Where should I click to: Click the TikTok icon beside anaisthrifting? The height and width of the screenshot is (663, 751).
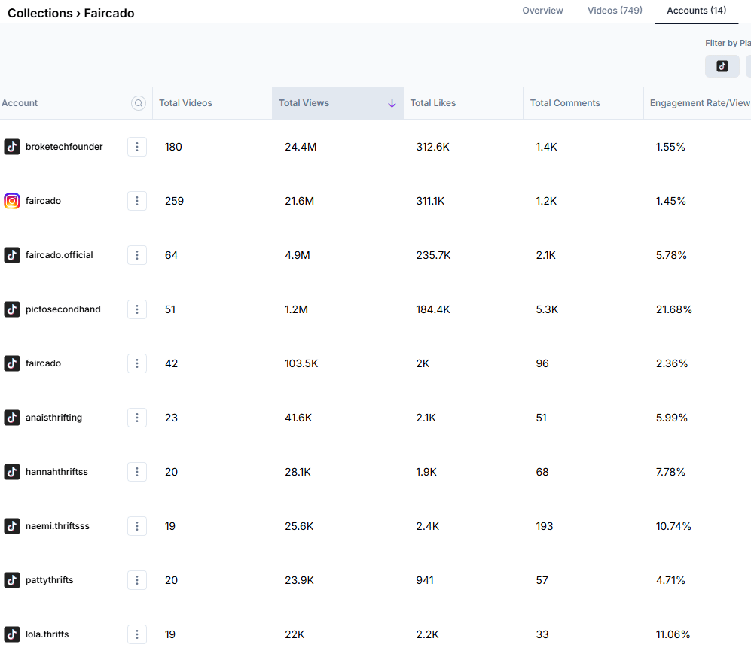click(12, 418)
